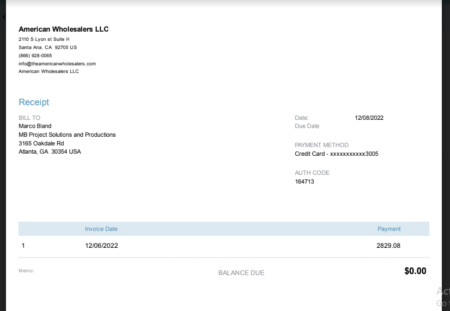
Task: Click the blue Receipt title
Action: coord(34,102)
